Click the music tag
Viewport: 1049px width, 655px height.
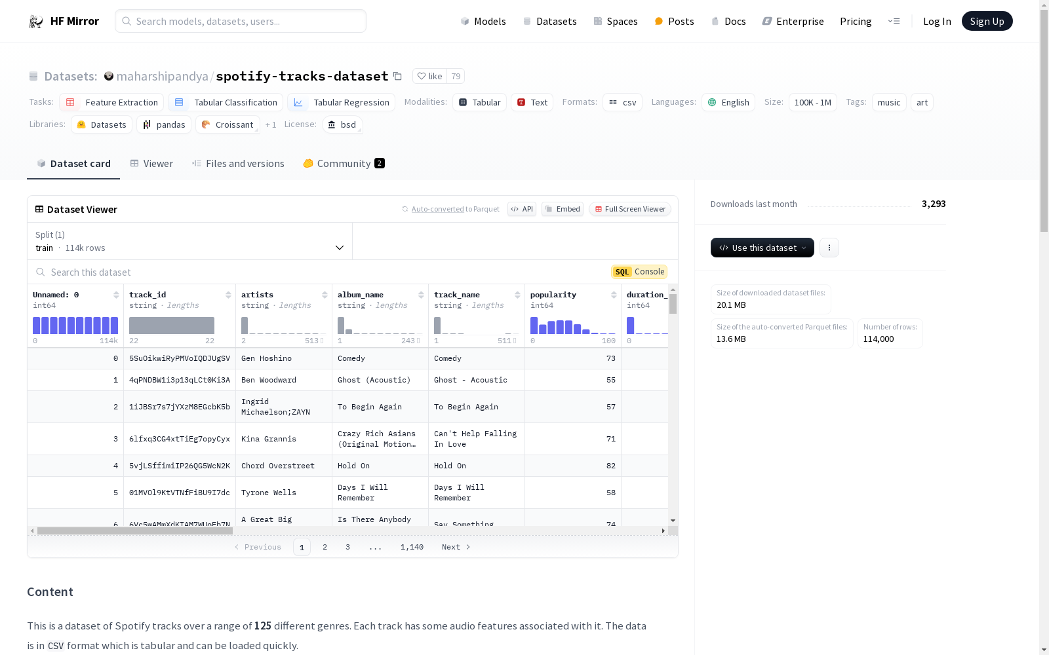click(x=889, y=102)
